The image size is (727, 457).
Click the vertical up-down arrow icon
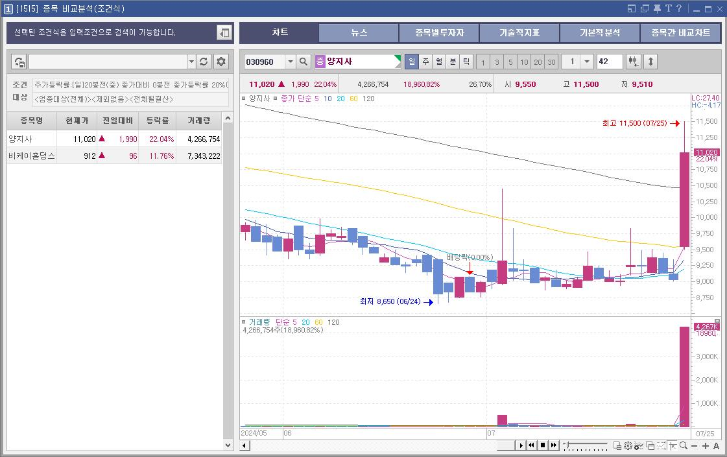[650, 62]
